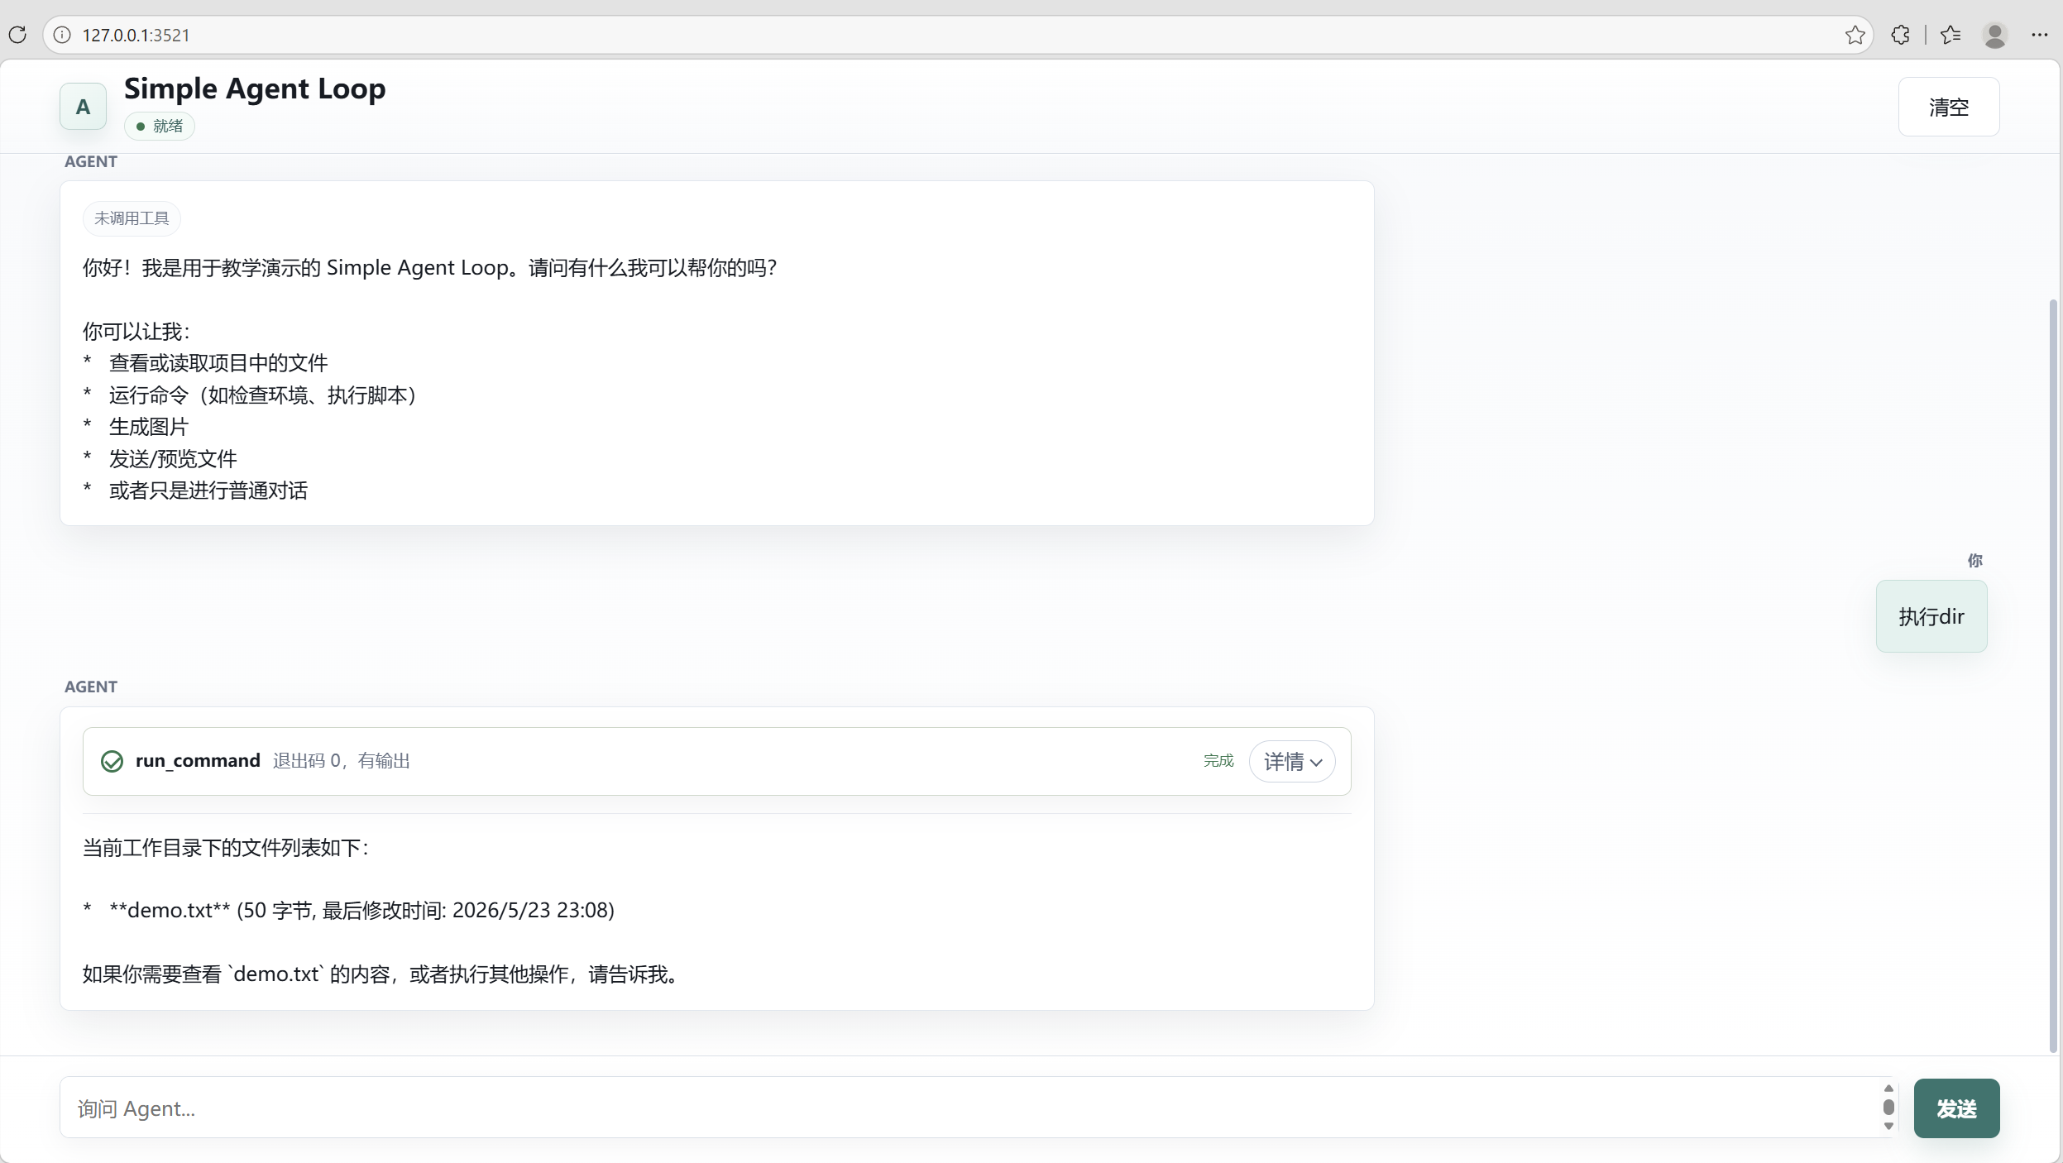Image resolution: width=2063 pixels, height=1163 pixels.
Task: Open the browser profile avatar
Action: (1995, 35)
